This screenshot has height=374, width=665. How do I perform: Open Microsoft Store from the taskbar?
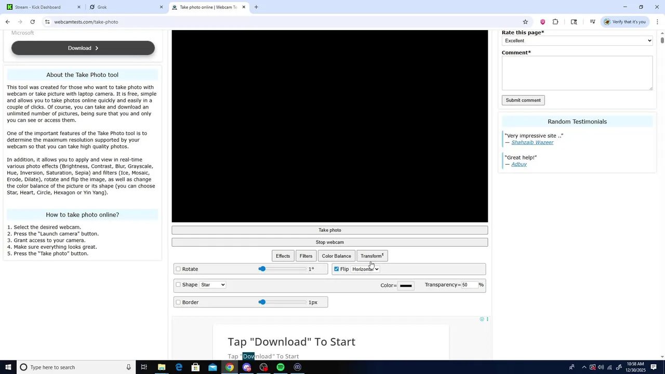195,367
